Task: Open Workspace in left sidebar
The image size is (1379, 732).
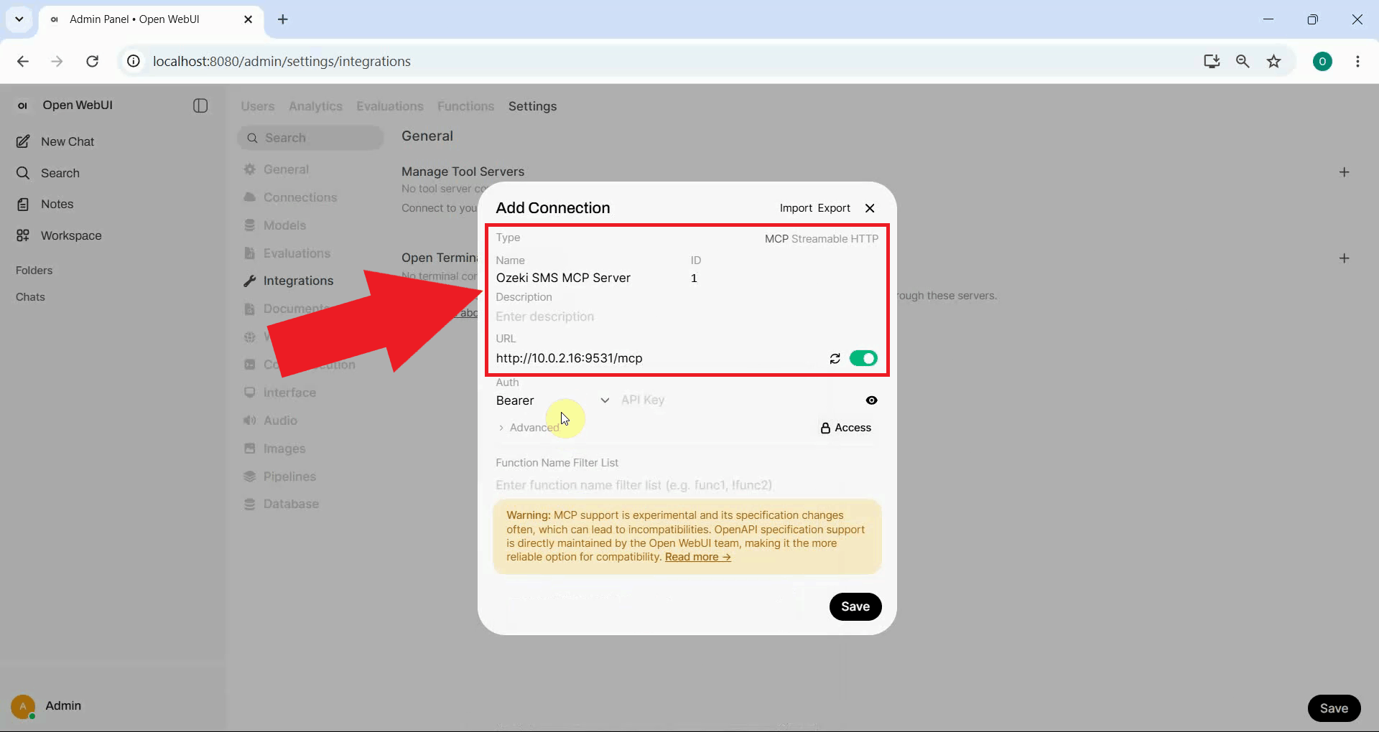Action: click(58, 235)
